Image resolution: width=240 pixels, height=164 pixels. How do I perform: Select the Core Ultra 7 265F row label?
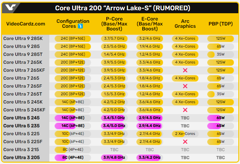click(23, 86)
